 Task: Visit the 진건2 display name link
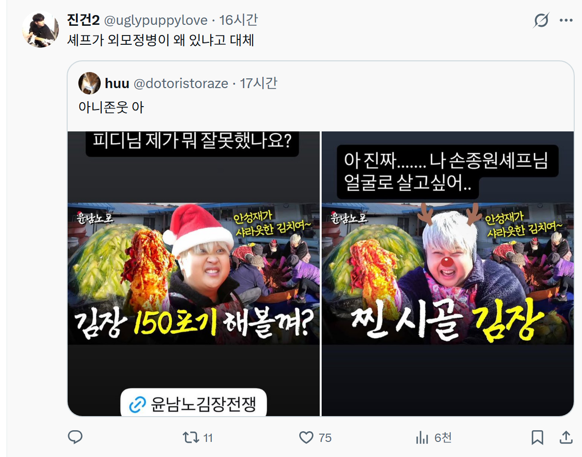84,20
